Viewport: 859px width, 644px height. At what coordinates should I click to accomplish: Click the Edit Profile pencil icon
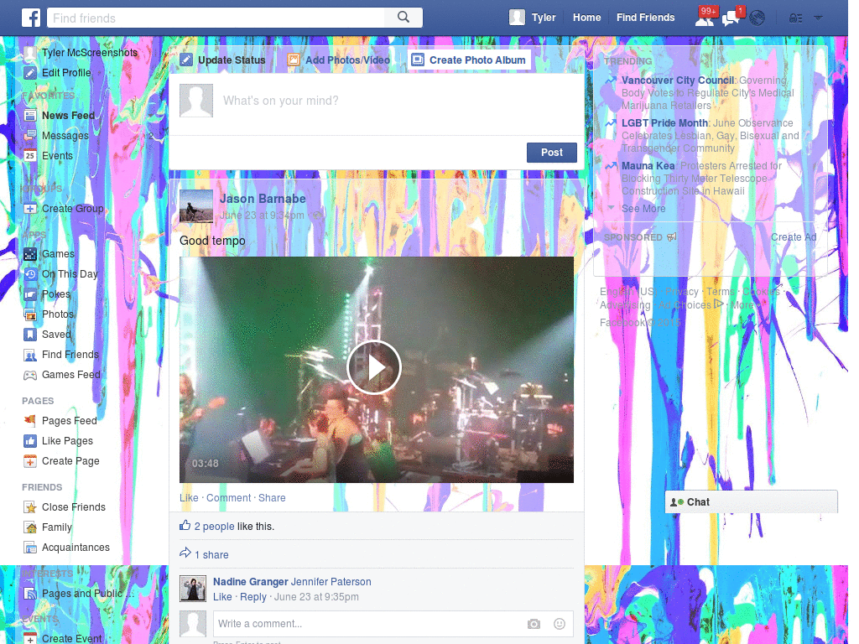(x=30, y=73)
